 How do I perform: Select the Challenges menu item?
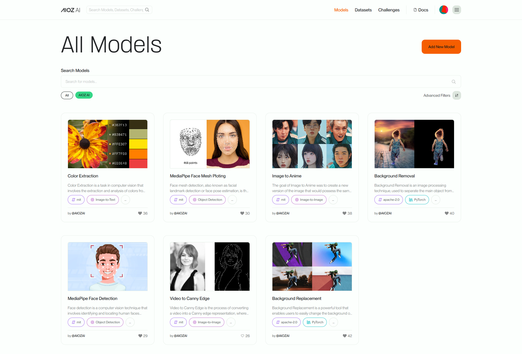coord(389,10)
